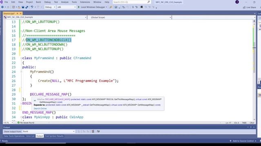Image resolution: width=261 pixels, height=146 pixels.
Task: Open the File menu
Action: click(6, 2)
